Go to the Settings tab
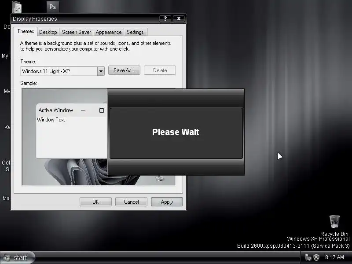The height and width of the screenshot is (264, 352). point(135,32)
